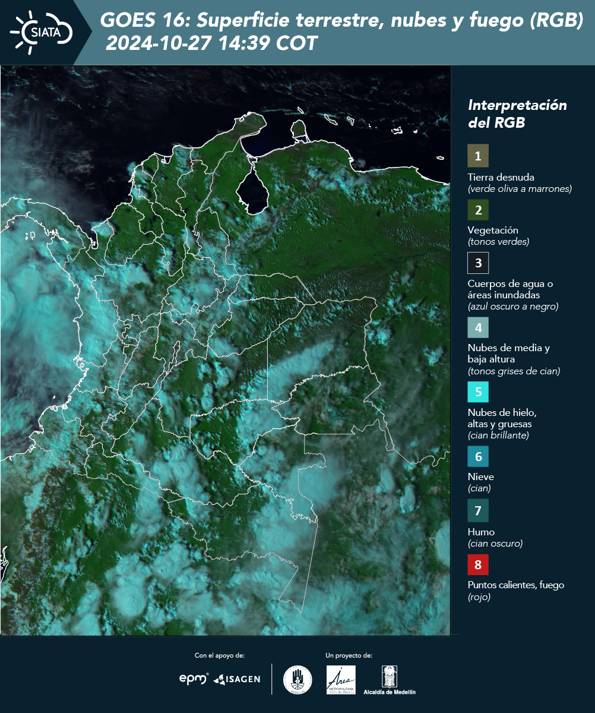Select legend swatch 2 Vegetación
Image resolution: width=595 pixels, height=713 pixels.
click(x=478, y=210)
